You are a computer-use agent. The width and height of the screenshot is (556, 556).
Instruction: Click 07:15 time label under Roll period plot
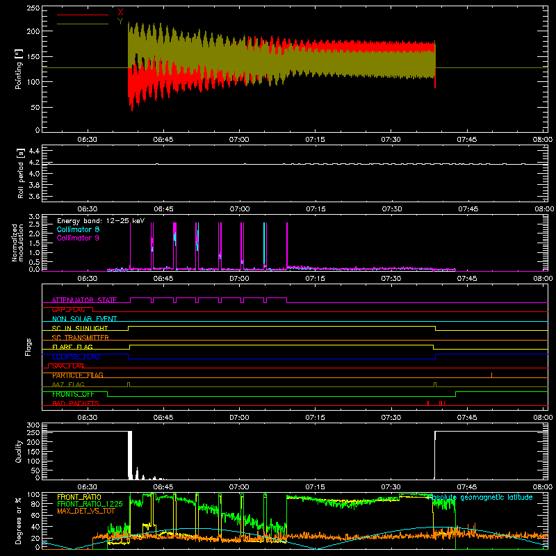point(316,209)
